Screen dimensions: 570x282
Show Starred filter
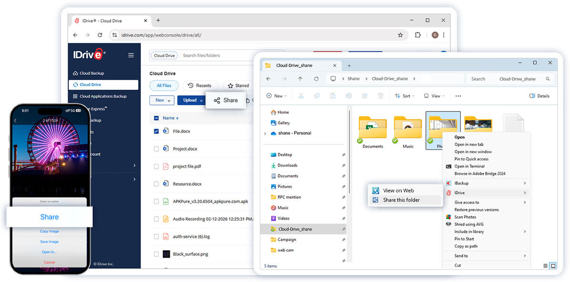[x=238, y=86]
